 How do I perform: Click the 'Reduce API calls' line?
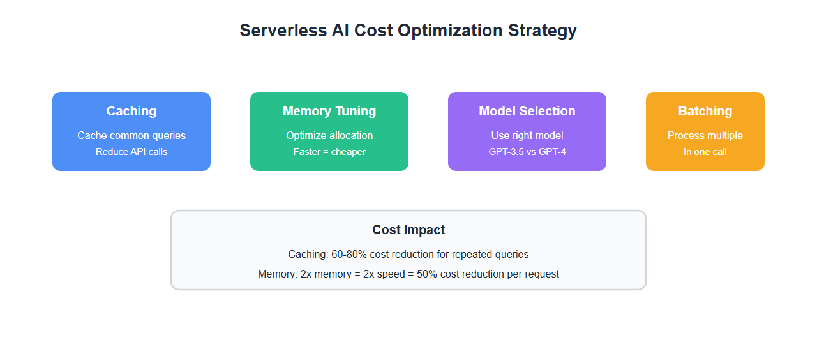click(x=131, y=152)
